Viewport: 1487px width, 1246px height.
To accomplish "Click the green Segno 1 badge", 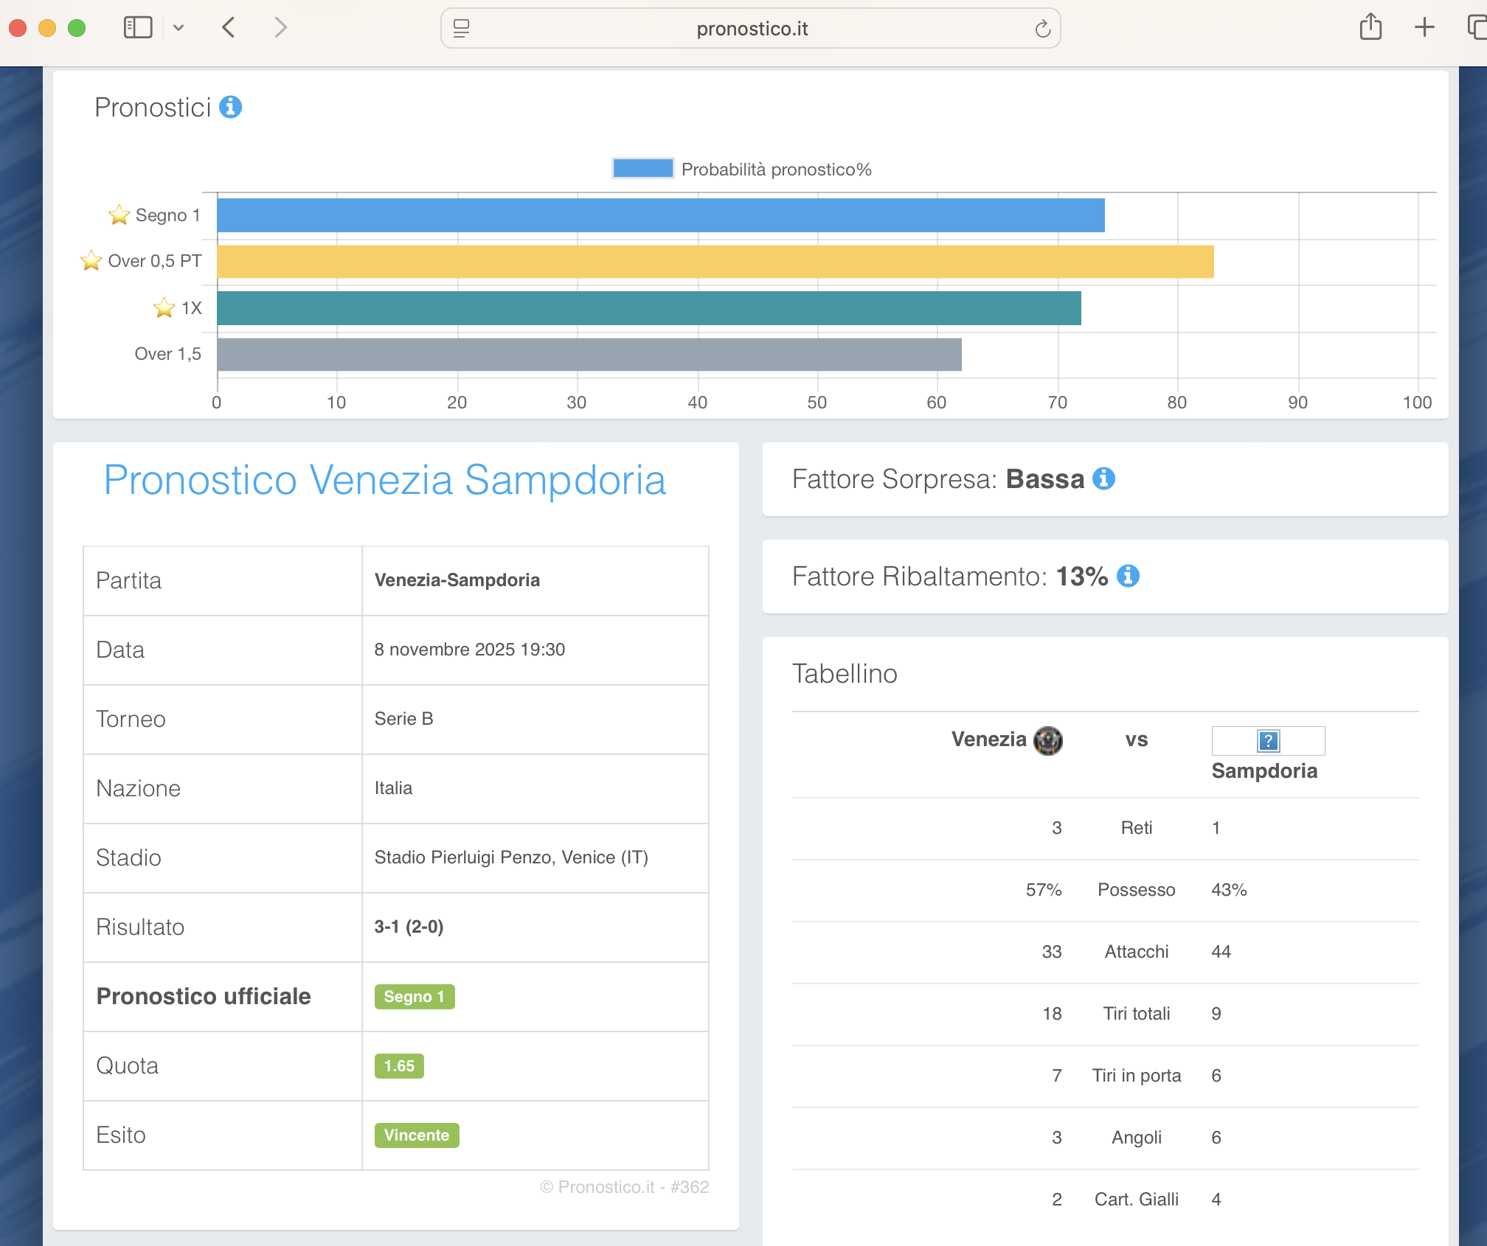I will (x=414, y=996).
